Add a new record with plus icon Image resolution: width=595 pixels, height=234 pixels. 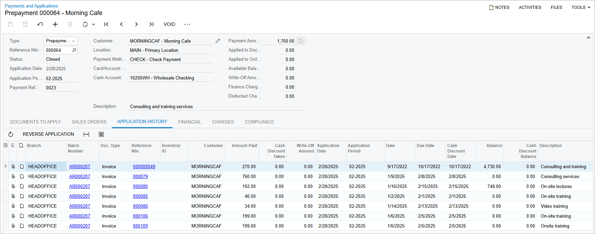pos(55,24)
